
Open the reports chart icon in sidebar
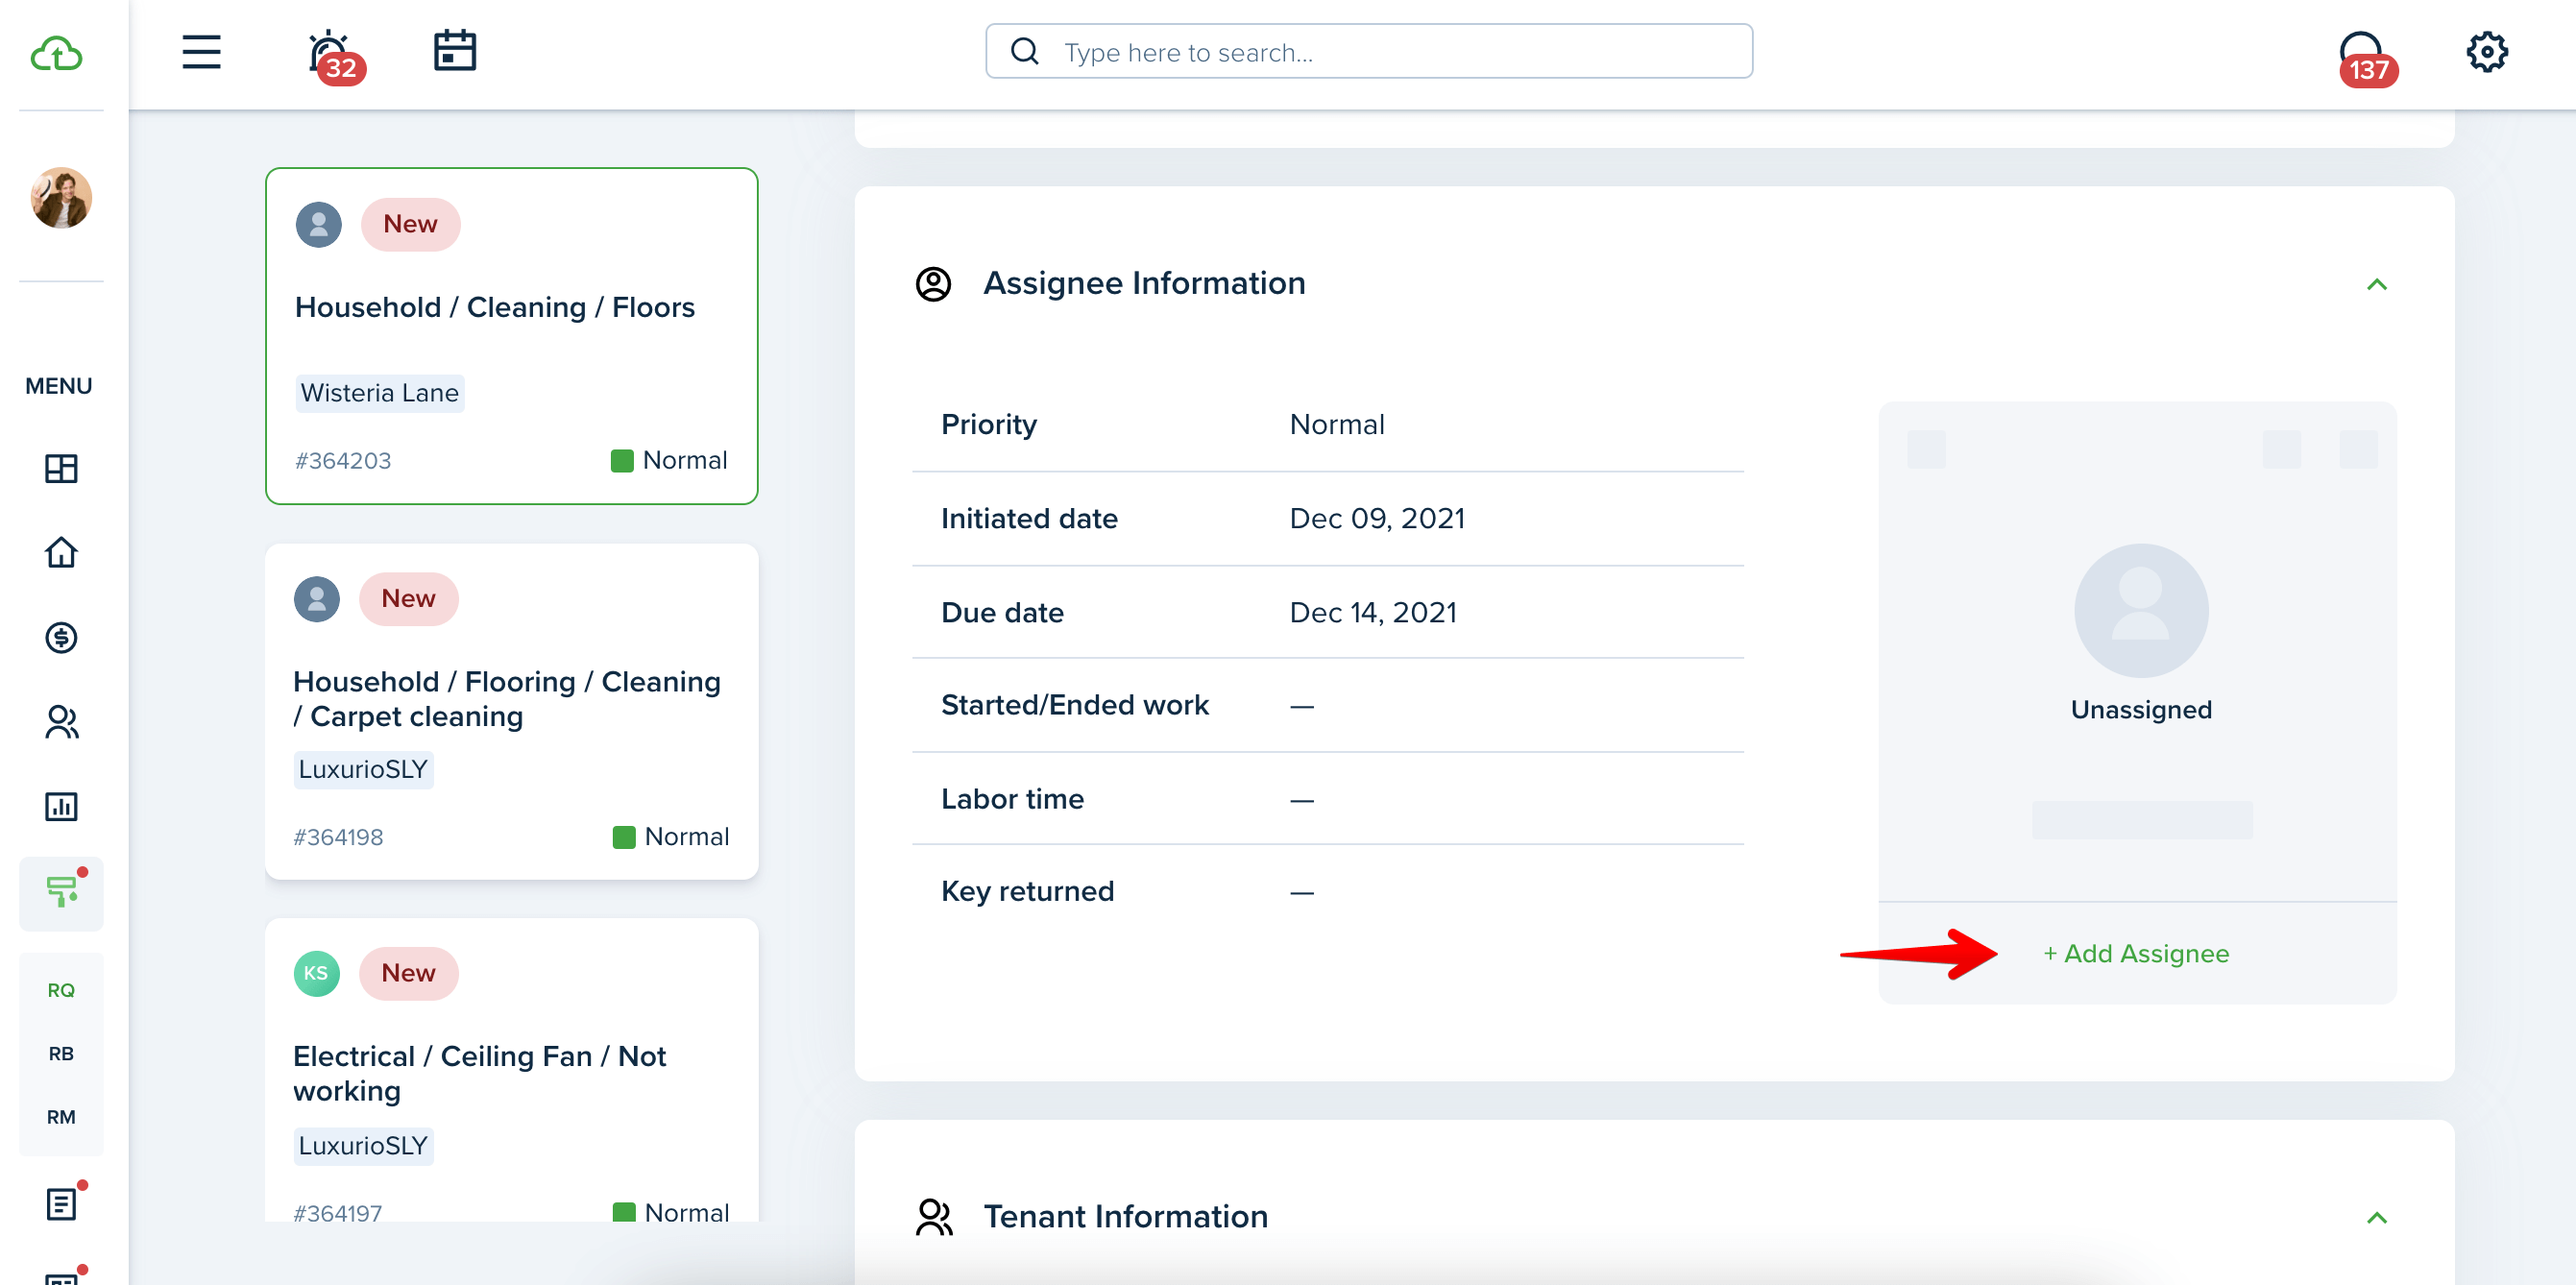click(61, 806)
